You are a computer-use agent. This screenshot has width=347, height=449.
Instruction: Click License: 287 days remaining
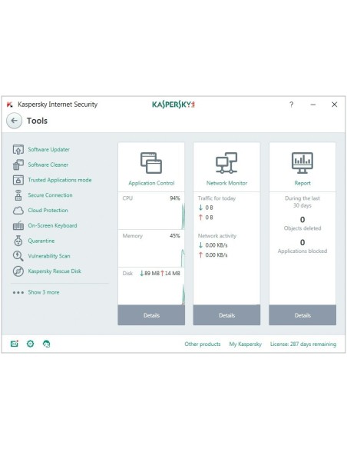pos(303,344)
